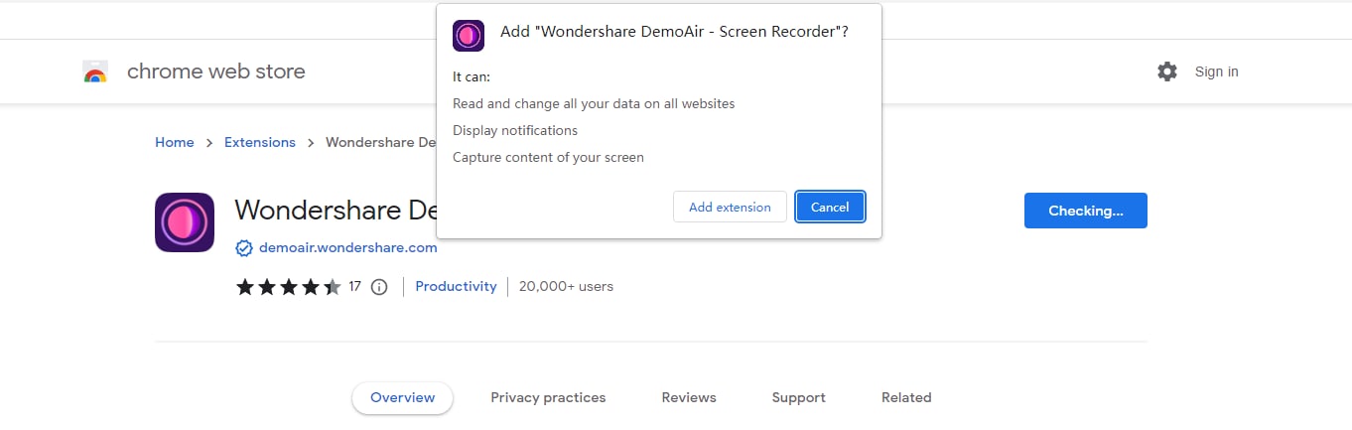Click the blue Checking... button

point(1085,211)
